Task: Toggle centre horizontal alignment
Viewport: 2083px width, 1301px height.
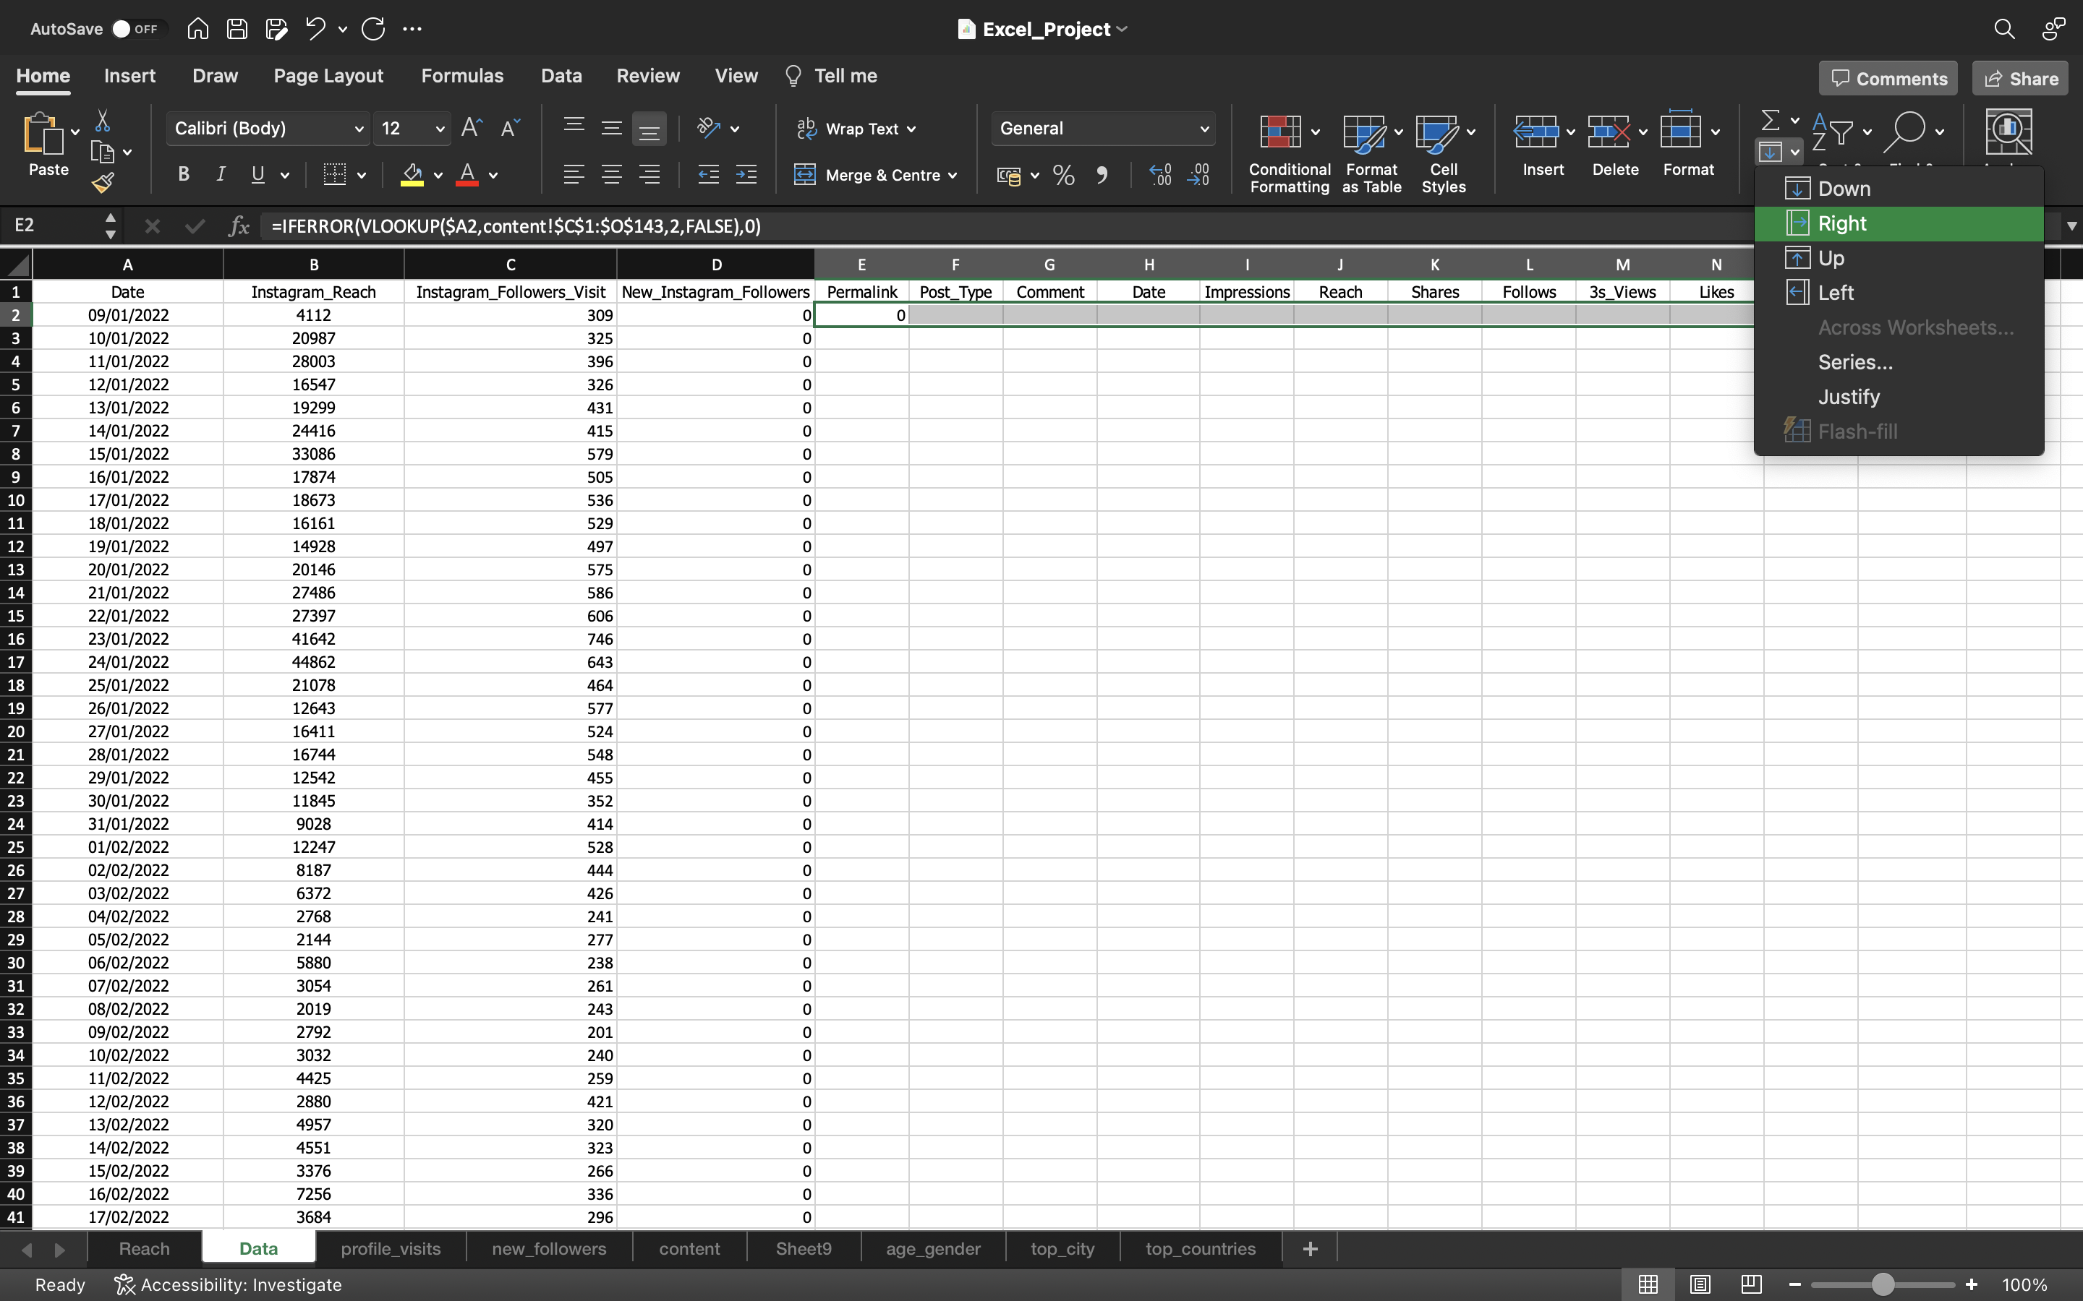Action: (x=611, y=175)
